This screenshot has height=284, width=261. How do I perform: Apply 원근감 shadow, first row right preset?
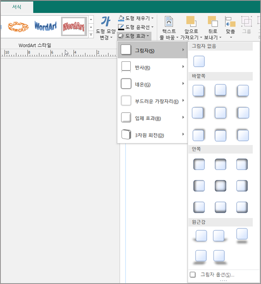242,235
